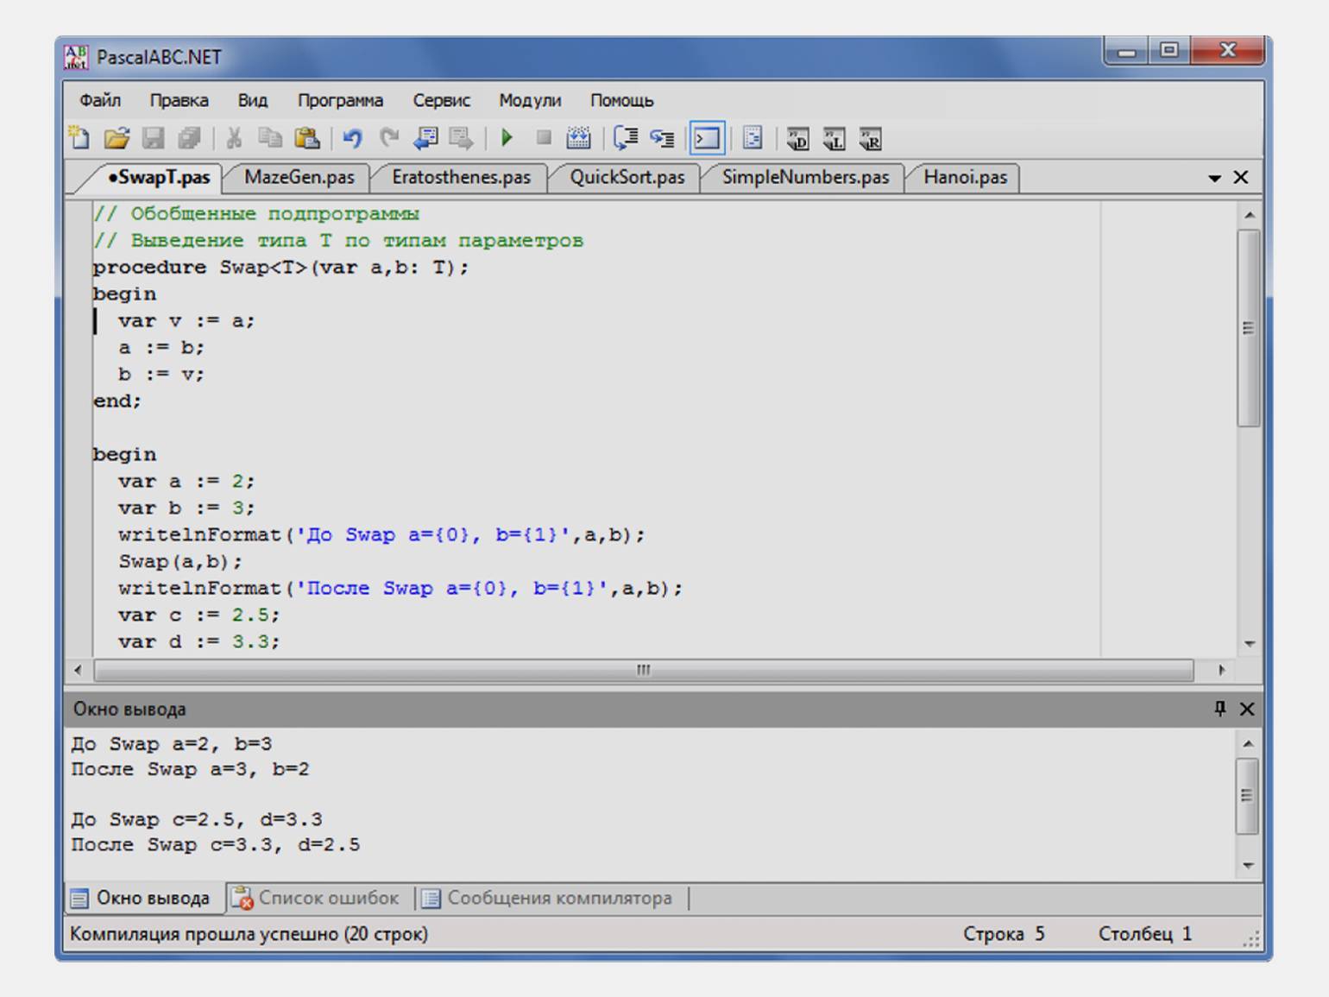Show the Сообщения компилятора tab
The image size is (1329, 997).
point(549,898)
